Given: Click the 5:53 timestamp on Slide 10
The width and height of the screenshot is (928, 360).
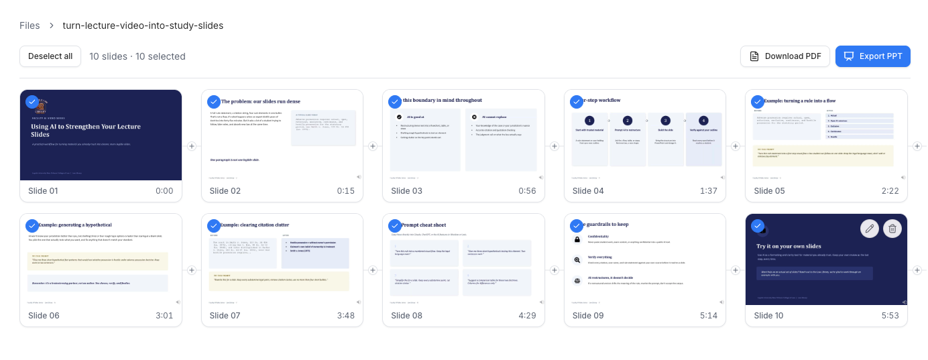Looking at the screenshot, I should (890, 315).
